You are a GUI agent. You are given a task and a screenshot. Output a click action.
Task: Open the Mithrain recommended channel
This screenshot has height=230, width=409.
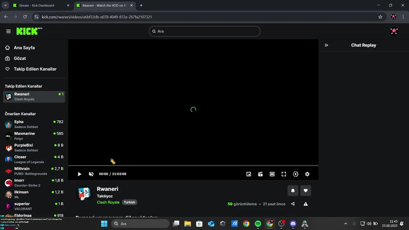point(34,171)
